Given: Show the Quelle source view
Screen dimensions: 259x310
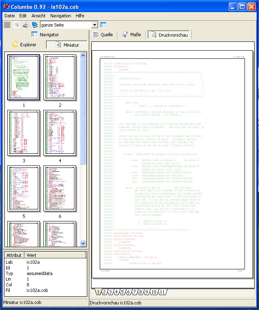Looking at the screenshot, I should (x=103, y=35).
